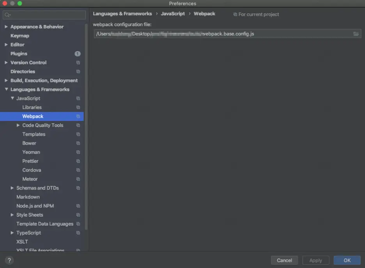Open Template Data Languages settings
The height and width of the screenshot is (268, 365).
[45, 224]
